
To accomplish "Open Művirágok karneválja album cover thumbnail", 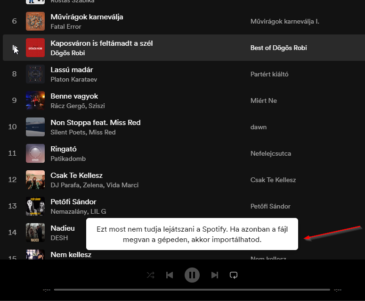I will pyautogui.click(x=35, y=21).
